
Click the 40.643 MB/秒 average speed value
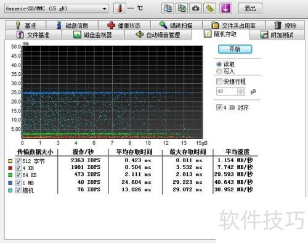pyautogui.click(x=233, y=182)
